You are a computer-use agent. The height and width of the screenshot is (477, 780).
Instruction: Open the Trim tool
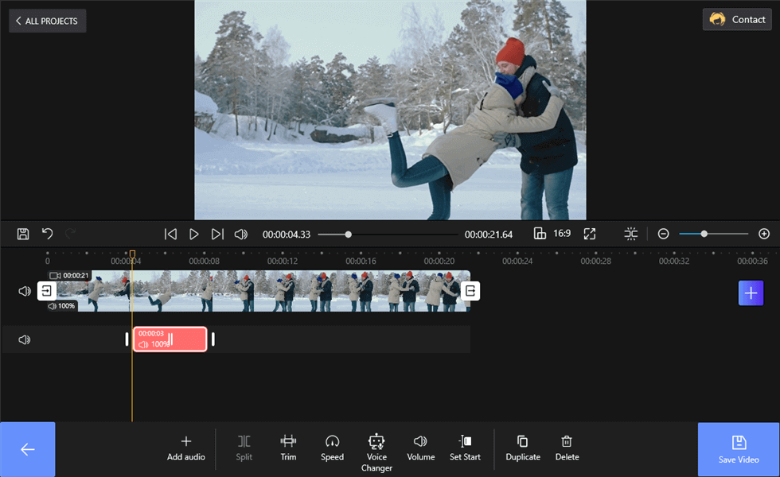(288, 448)
